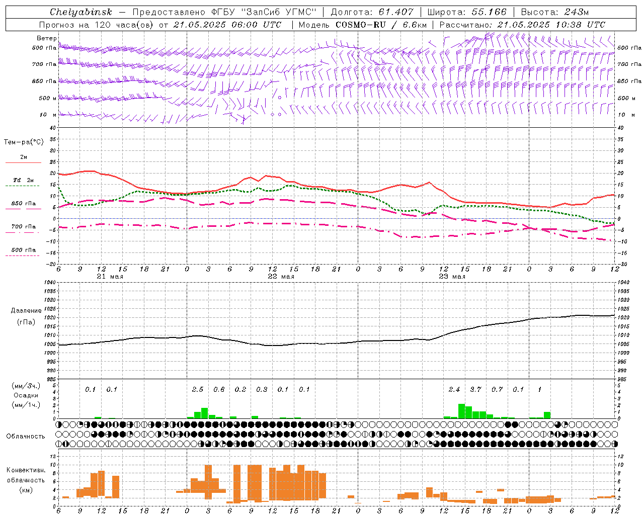Click forecast start time 21.05.2025 06:00 UTC

point(228,25)
